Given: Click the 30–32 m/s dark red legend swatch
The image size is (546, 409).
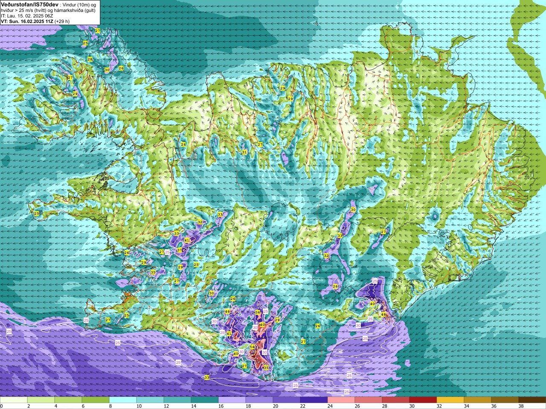Looking at the screenshot, I should coord(423,400).
